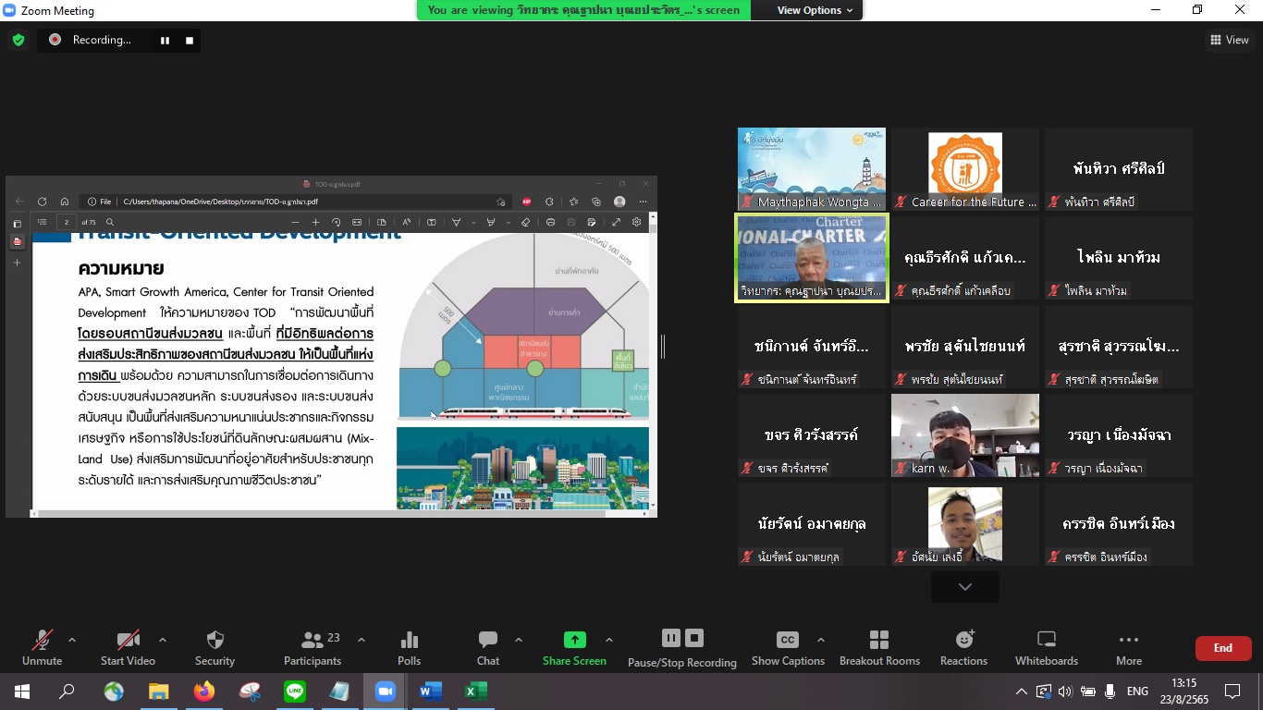Click the green encryption shield icon
The height and width of the screenshot is (710, 1263).
[18, 40]
